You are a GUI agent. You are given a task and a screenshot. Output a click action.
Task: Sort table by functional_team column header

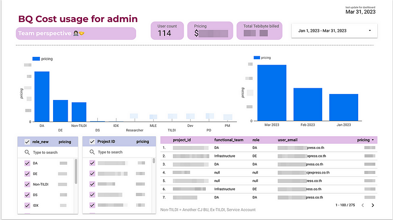click(x=228, y=140)
